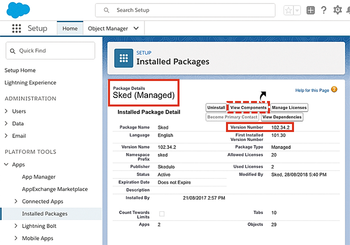Expand Mobile Apps node
The width and height of the screenshot is (350, 245).
16,238
